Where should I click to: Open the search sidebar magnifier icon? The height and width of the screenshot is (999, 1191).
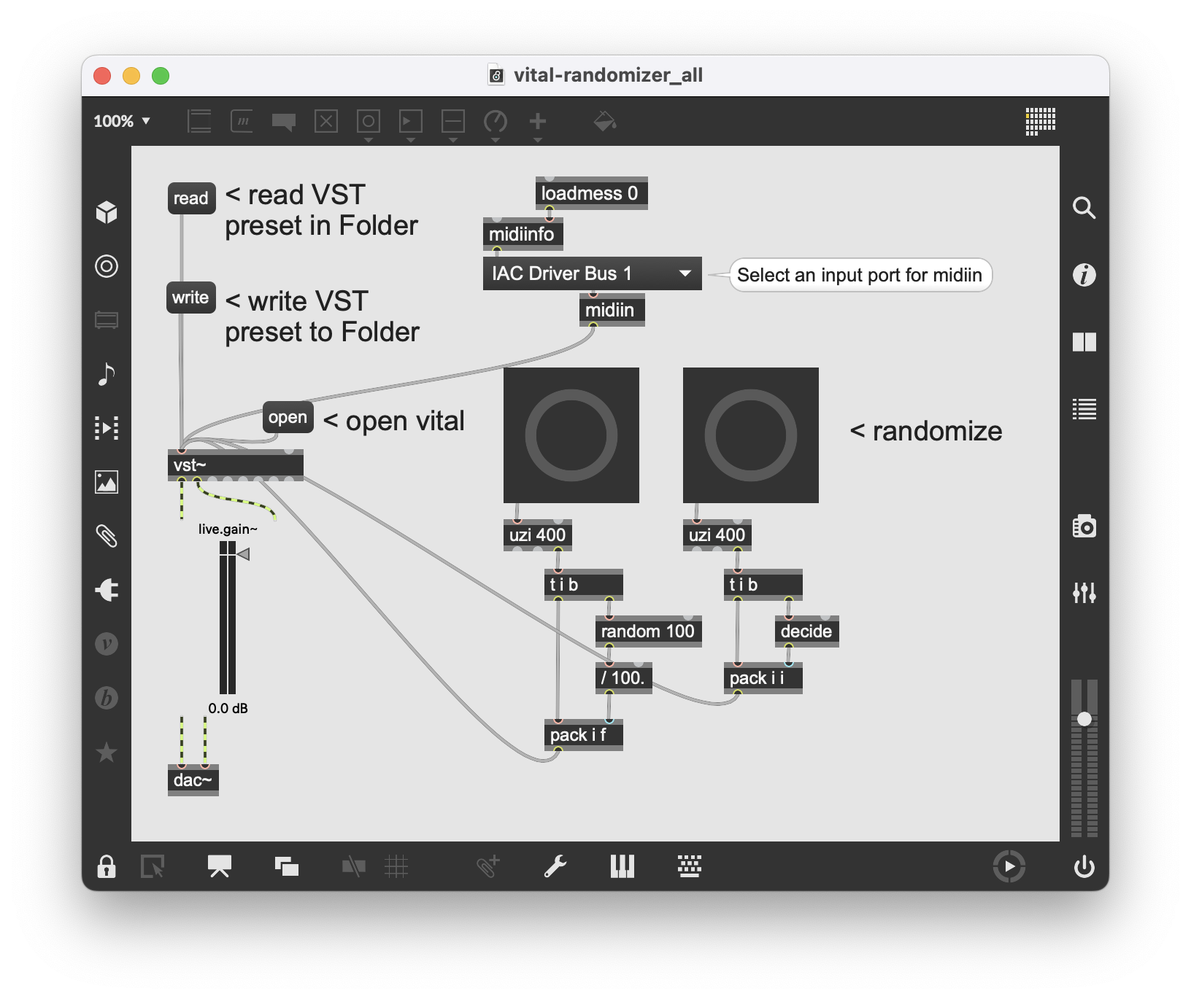1084,209
